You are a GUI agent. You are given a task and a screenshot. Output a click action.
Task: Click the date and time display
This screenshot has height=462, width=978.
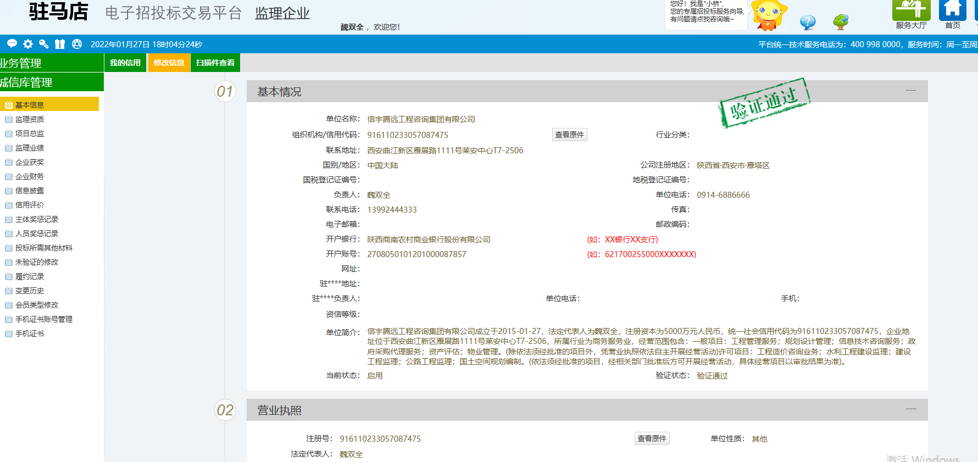pos(146,44)
